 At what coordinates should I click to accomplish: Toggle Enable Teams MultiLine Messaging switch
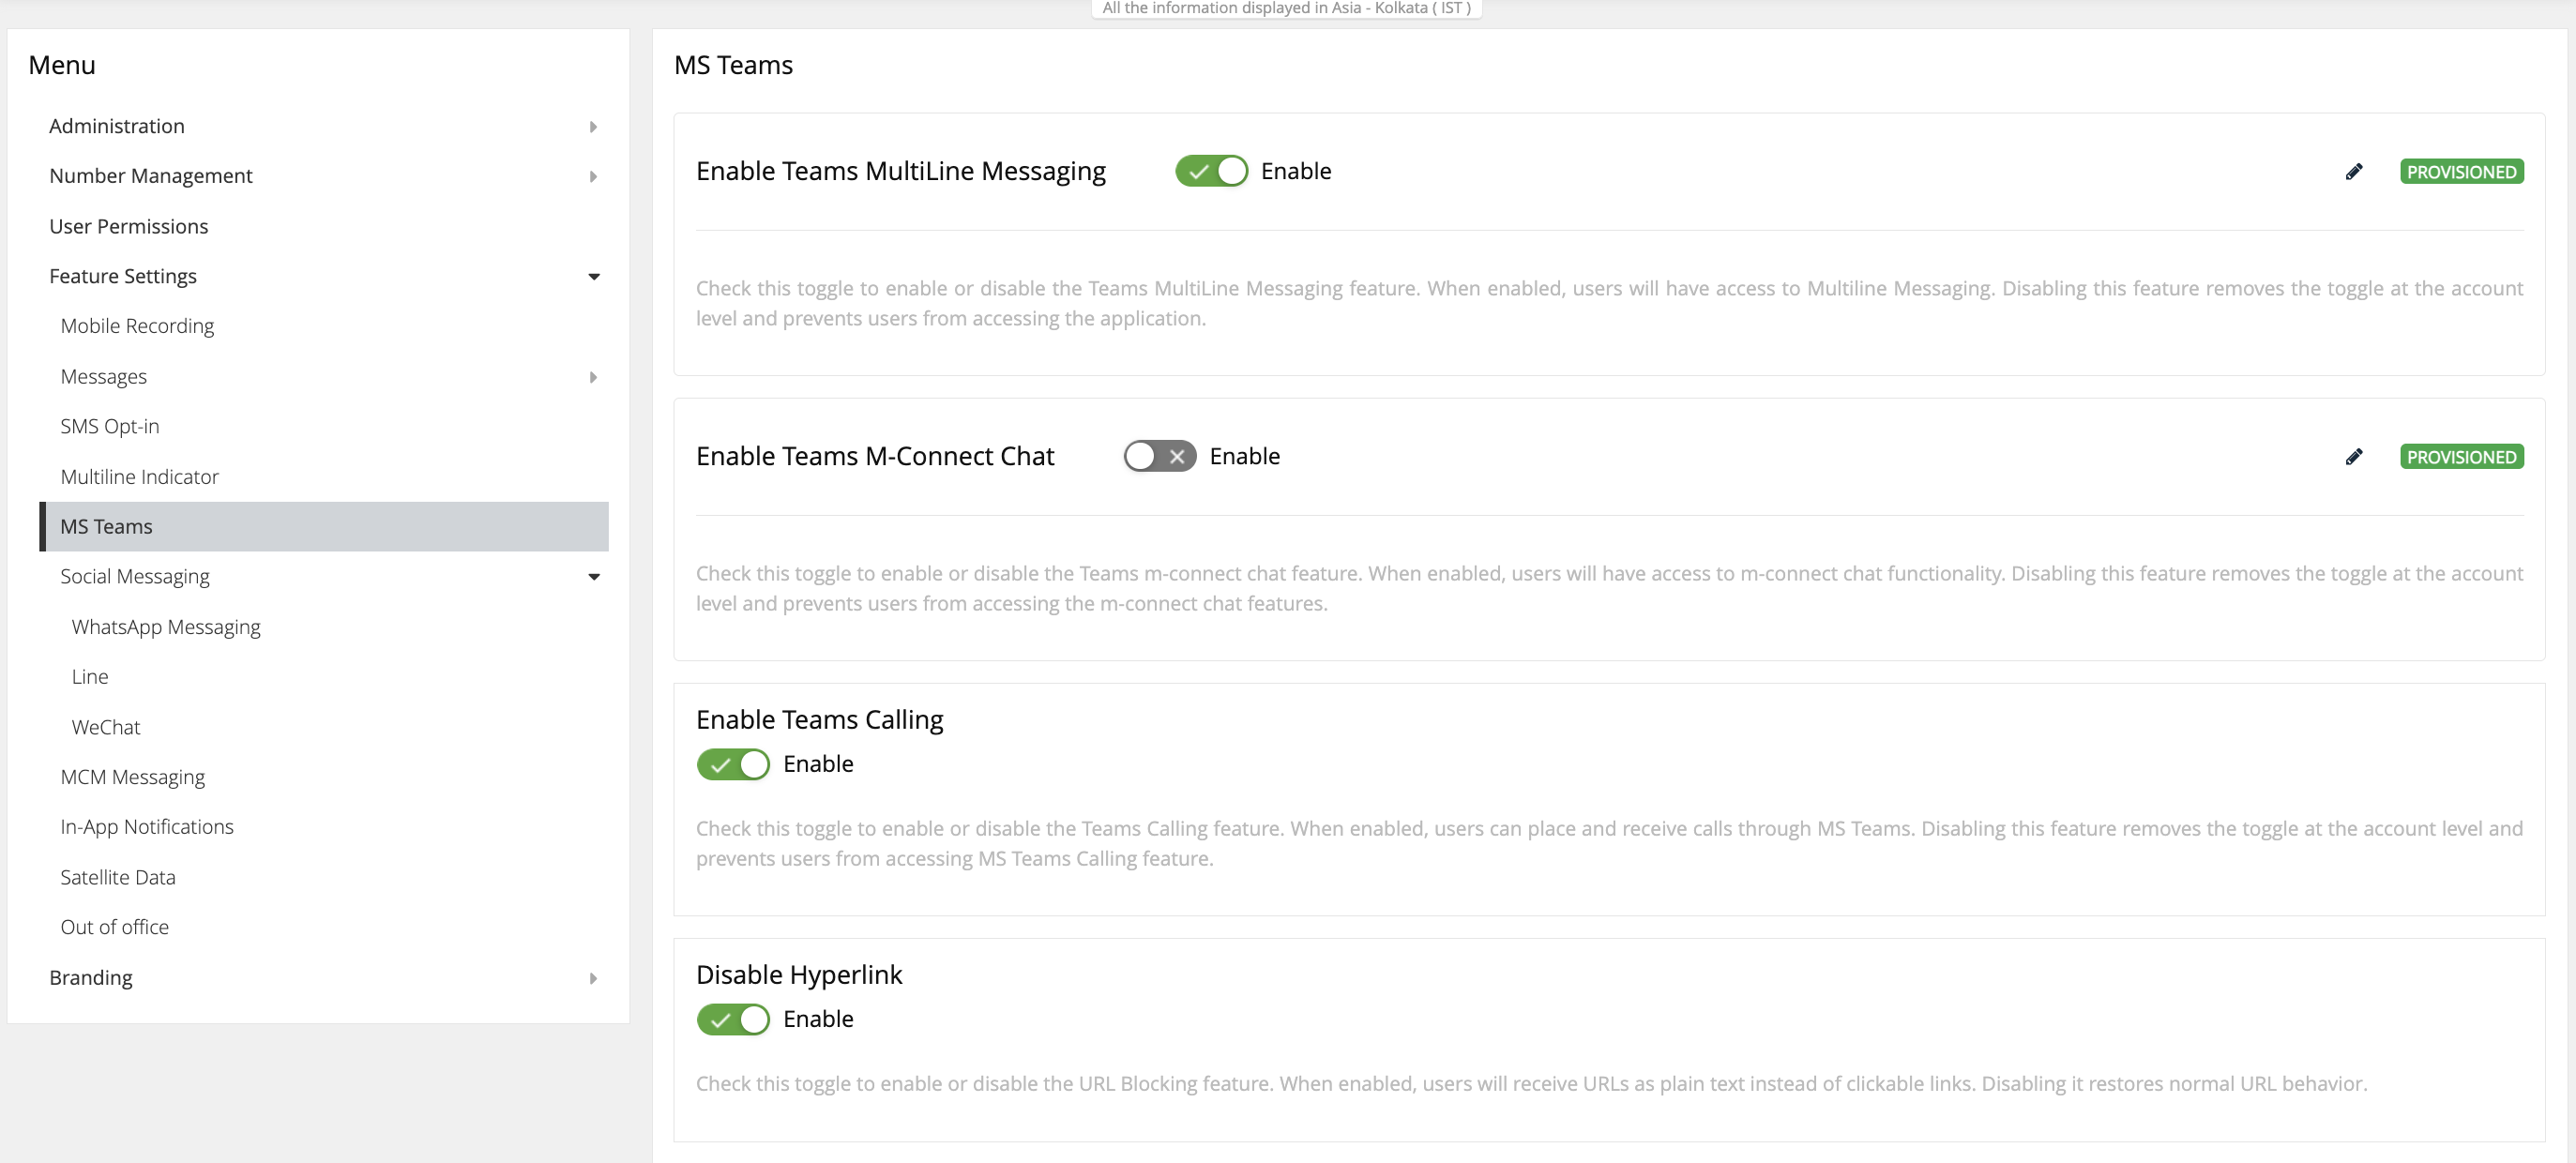(1211, 171)
